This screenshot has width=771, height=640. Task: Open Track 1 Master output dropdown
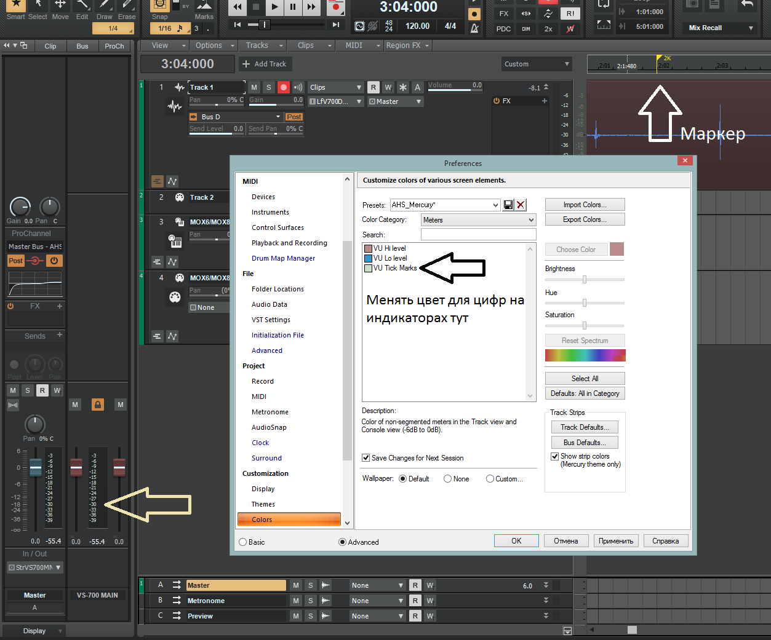click(395, 101)
